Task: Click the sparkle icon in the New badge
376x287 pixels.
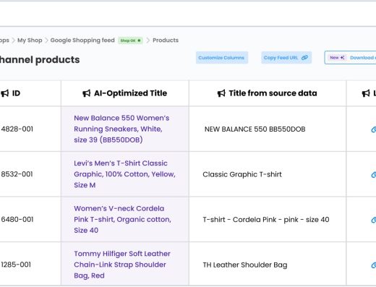Action: point(342,58)
